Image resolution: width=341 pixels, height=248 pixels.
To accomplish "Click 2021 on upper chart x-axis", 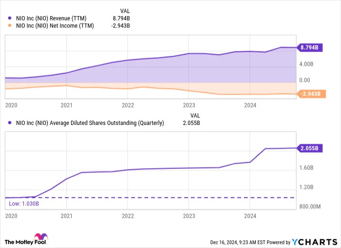I will [x=67, y=106].
